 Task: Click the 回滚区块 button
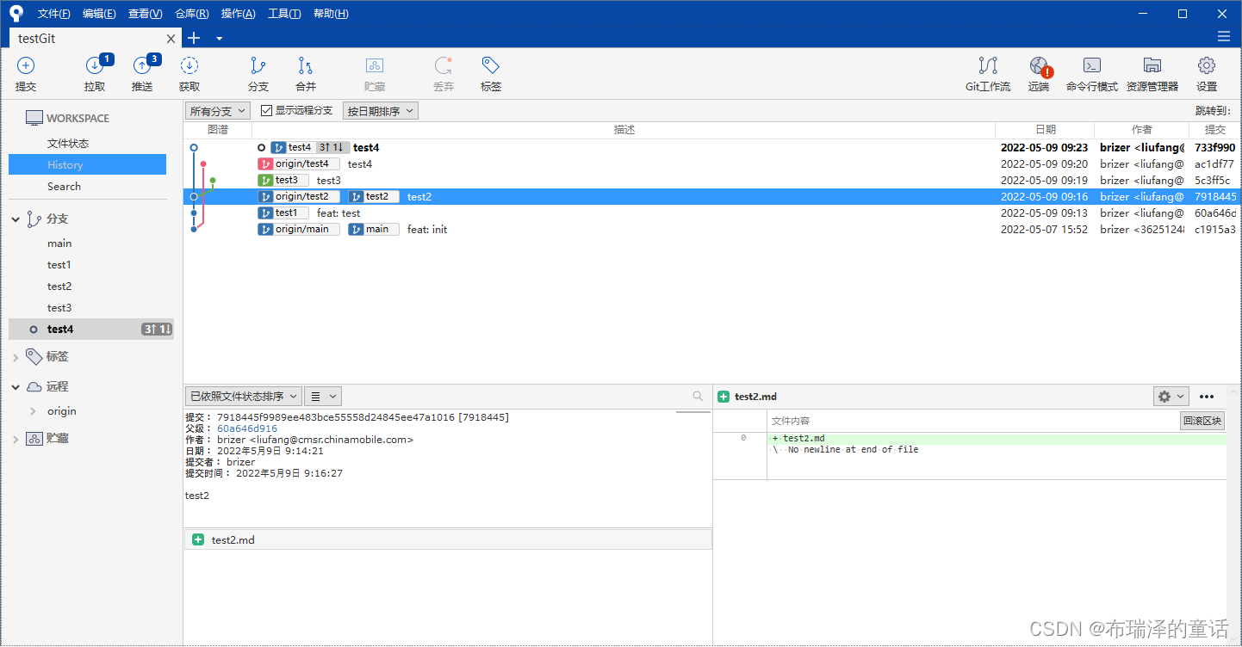(x=1202, y=421)
